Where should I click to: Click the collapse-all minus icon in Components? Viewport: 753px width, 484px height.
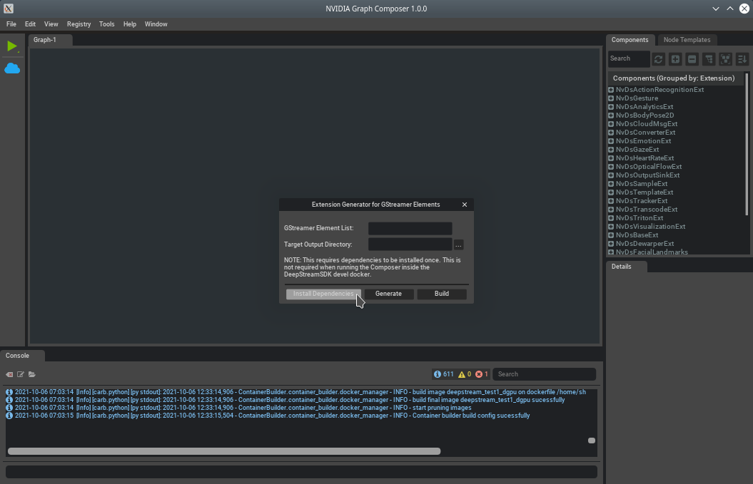click(692, 59)
